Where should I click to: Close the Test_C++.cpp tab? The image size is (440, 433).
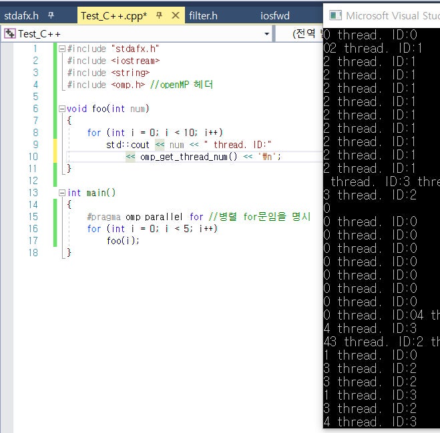(x=176, y=15)
